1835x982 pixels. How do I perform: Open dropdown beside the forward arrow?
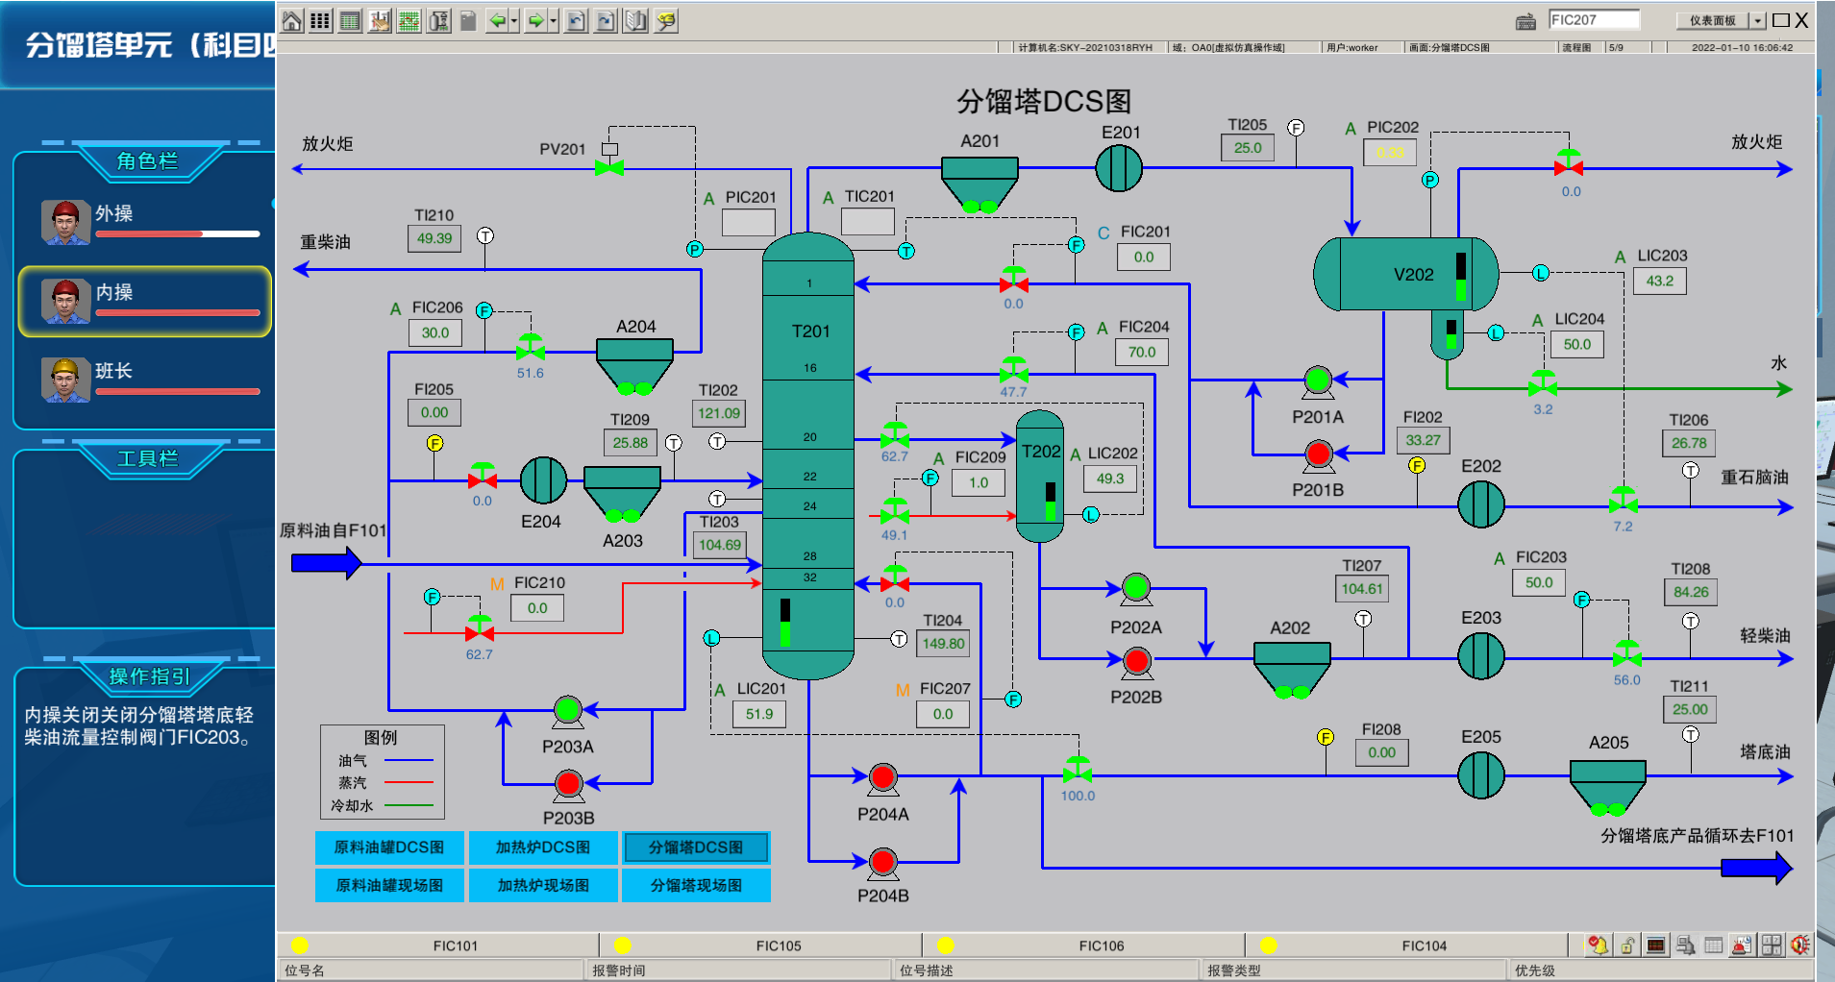pos(554,20)
